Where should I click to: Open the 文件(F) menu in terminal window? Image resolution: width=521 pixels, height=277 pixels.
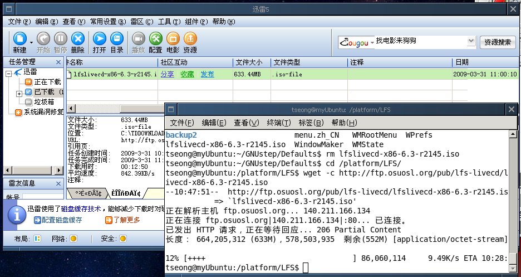coord(182,123)
